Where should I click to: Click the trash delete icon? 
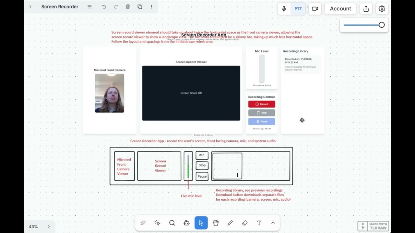tap(128, 6)
